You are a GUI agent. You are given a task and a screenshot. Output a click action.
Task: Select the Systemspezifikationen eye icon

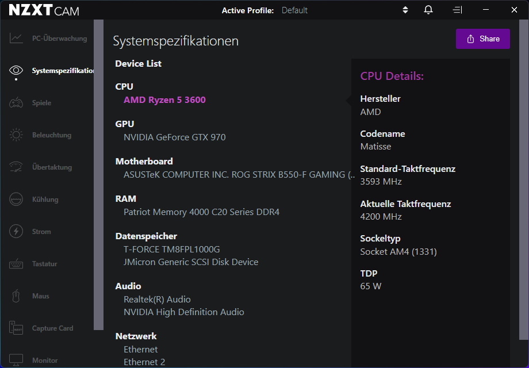16,70
